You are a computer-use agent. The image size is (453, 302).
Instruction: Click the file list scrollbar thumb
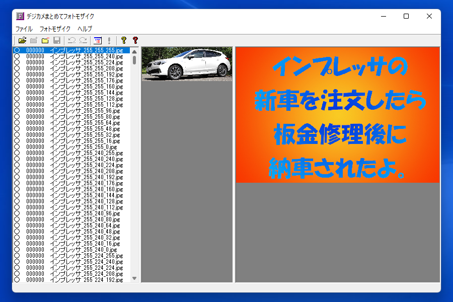tap(134, 60)
